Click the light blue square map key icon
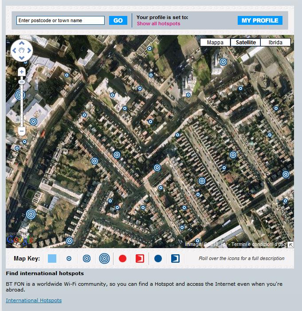The width and height of the screenshot is (302, 311). point(52,258)
